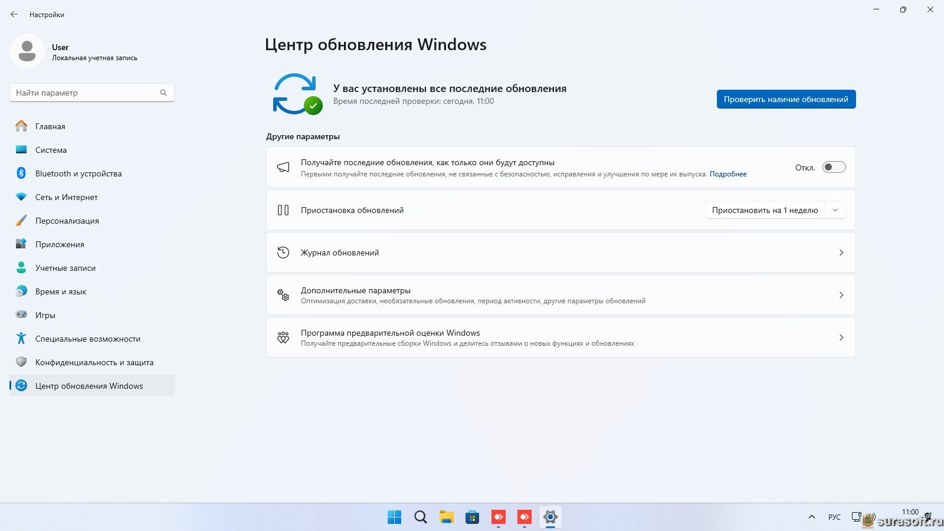Click the Система monitor icon
The image size is (944, 531).
(21, 150)
